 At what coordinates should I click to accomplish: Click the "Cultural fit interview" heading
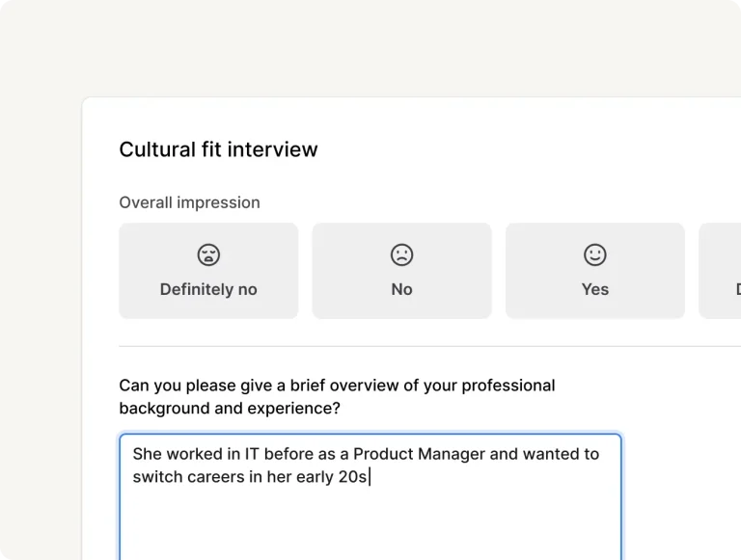tap(218, 149)
